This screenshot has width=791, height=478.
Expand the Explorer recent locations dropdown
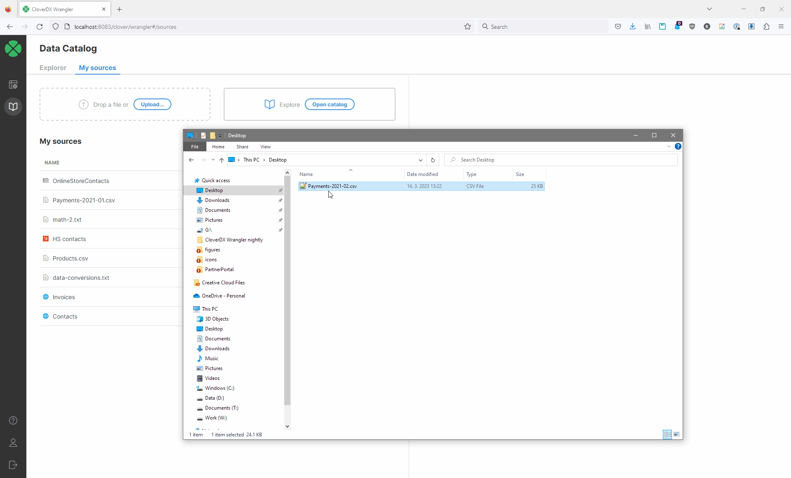click(213, 160)
